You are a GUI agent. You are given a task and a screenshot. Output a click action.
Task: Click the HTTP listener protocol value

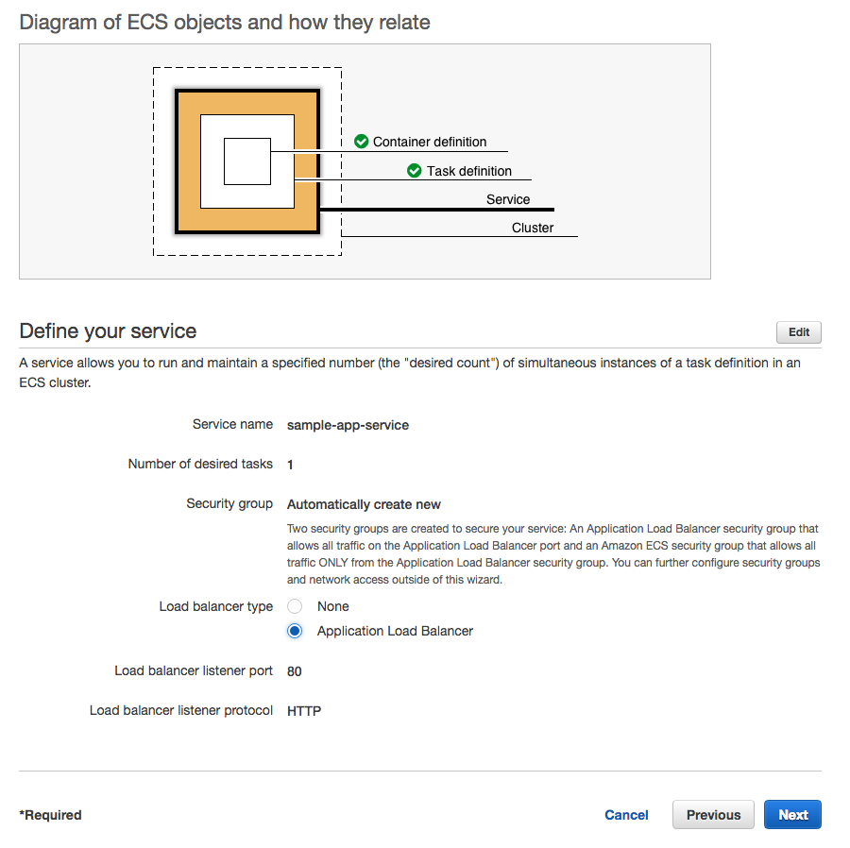(x=304, y=711)
